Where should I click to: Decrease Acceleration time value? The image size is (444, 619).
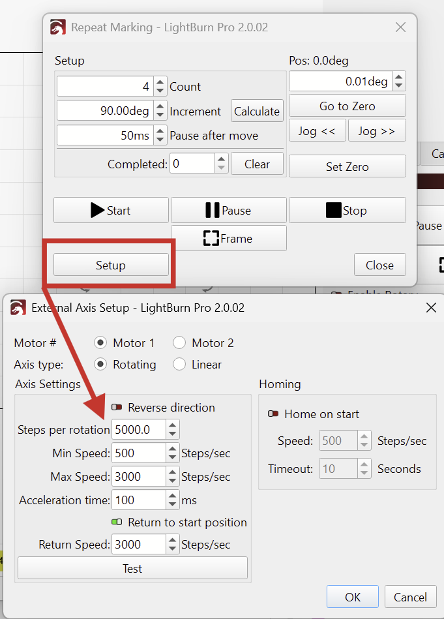173,504
